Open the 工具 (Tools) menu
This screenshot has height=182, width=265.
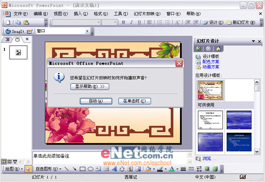121,14
